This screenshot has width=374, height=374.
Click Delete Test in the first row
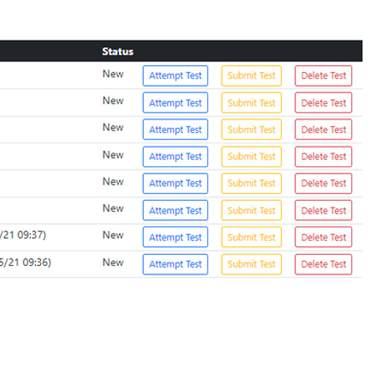[x=324, y=76]
